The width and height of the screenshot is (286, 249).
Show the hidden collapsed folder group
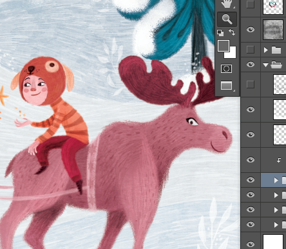pos(251,50)
